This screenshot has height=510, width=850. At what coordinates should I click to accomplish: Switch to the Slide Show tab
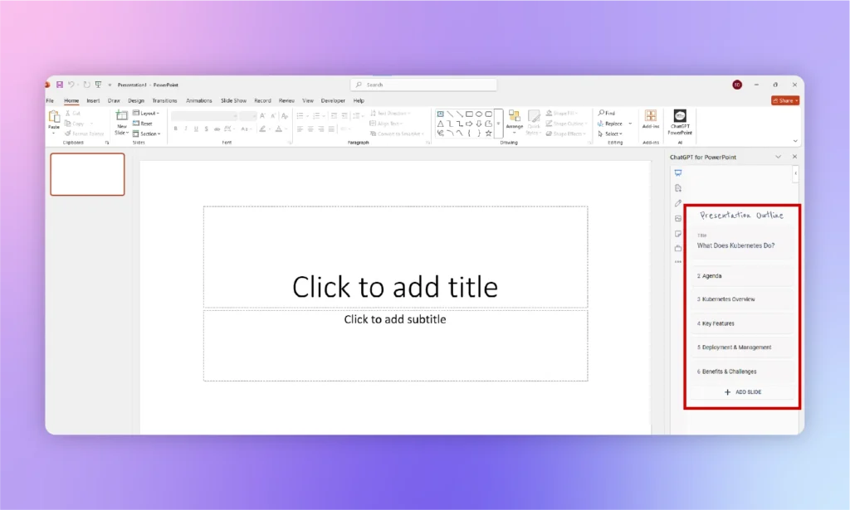click(x=233, y=100)
